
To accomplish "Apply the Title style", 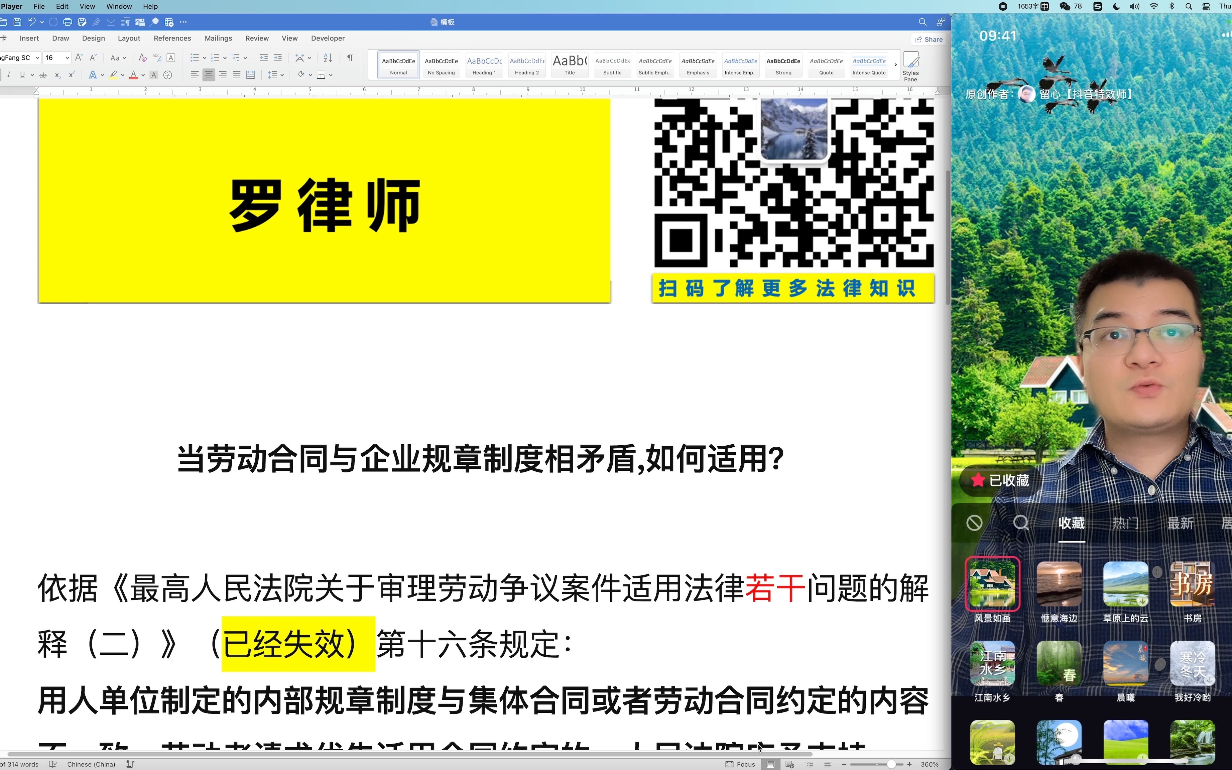I will tap(570, 65).
